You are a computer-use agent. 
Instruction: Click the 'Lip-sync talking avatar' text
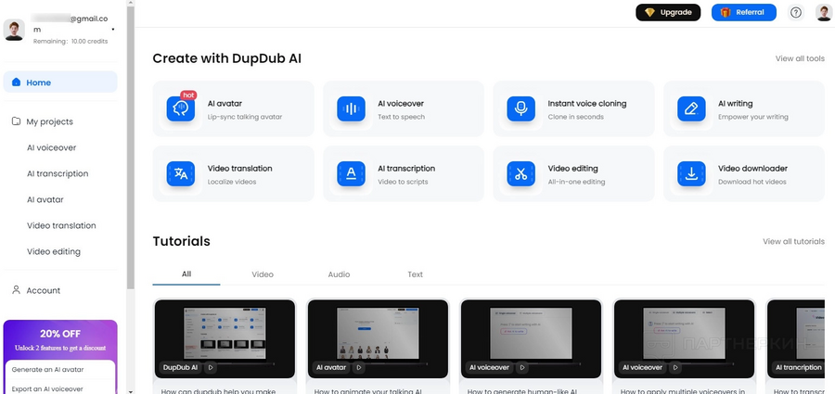pyautogui.click(x=245, y=117)
